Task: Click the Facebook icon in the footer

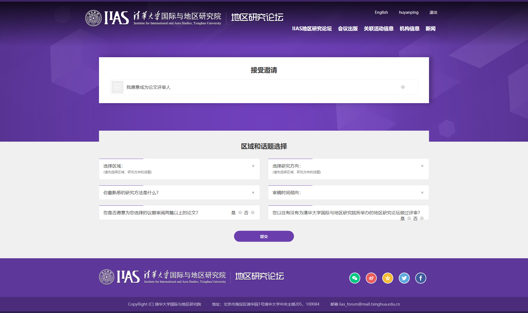Action: (x=420, y=278)
